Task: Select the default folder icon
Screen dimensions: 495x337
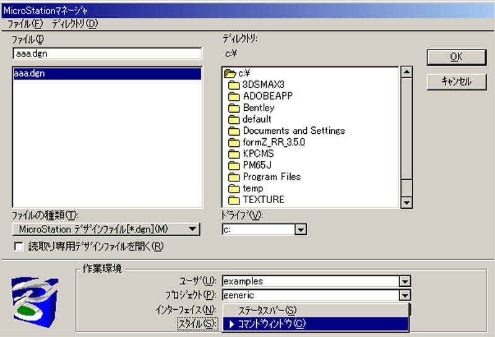Action: point(234,119)
